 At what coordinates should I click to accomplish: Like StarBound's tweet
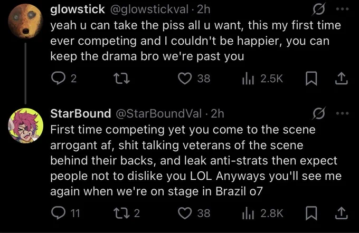pyautogui.click(x=194, y=213)
